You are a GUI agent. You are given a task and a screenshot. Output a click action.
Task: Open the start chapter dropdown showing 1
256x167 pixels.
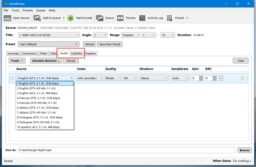[149, 35]
